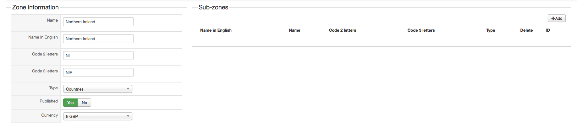
Task: Click the Code 3 letters field containing NIR
Action: pos(98,72)
